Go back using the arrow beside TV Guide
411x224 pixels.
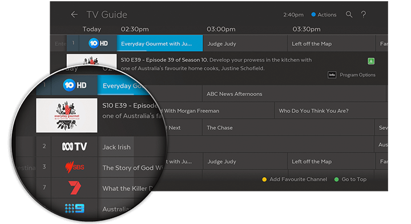click(x=74, y=14)
